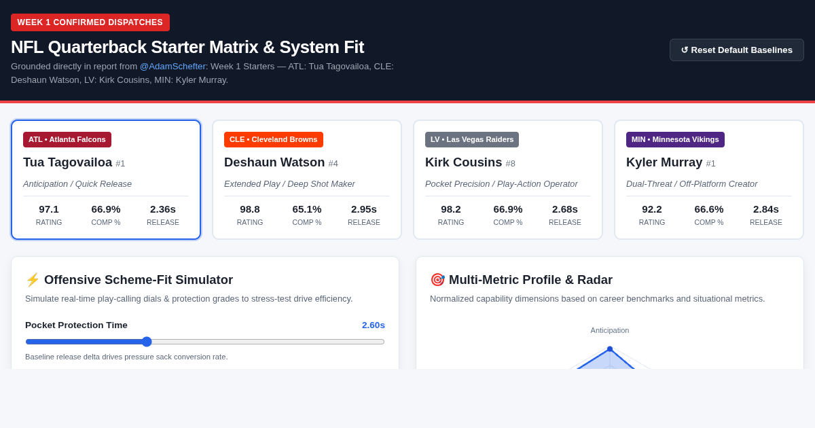Open the @AdamSchefter link

pyautogui.click(x=173, y=66)
